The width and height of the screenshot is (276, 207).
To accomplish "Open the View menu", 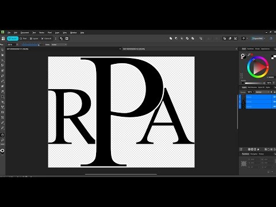I will (x=65, y=33).
